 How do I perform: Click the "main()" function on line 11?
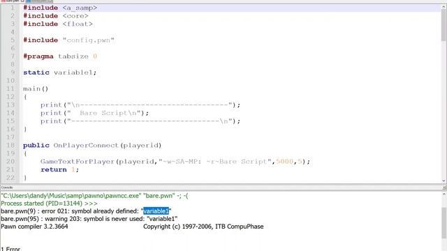[x=36, y=89]
